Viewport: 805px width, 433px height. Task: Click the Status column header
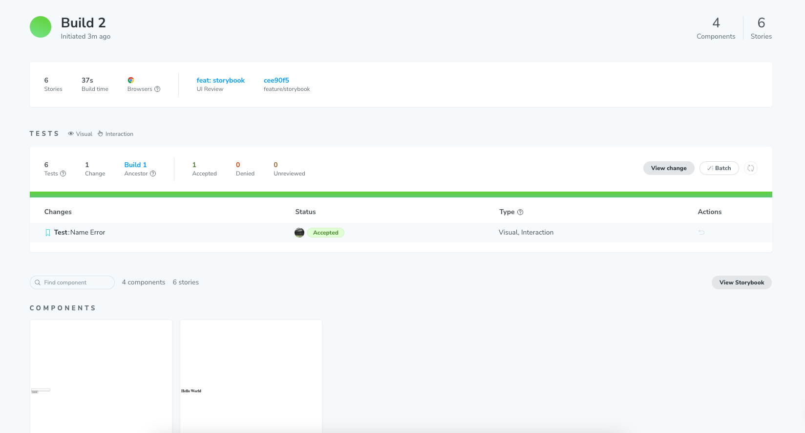[305, 212]
